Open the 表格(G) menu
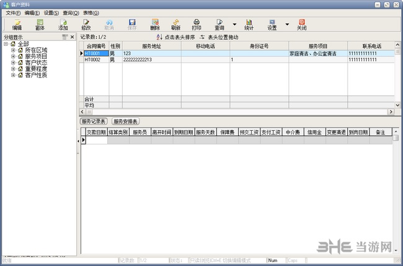The height and width of the screenshot is (266, 403). (x=91, y=12)
